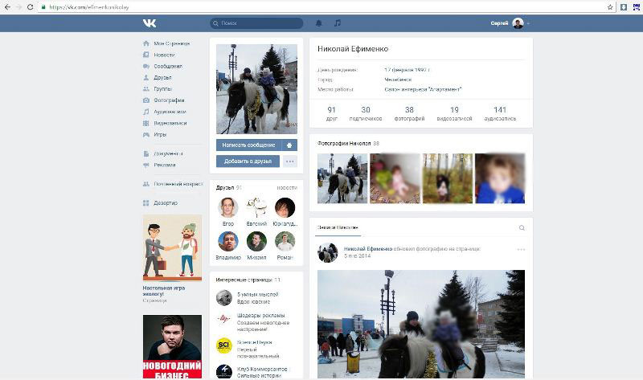This screenshot has width=643, height=380.
Task: Click the SCI community avatar icon
Action: (x=224, y=345)
